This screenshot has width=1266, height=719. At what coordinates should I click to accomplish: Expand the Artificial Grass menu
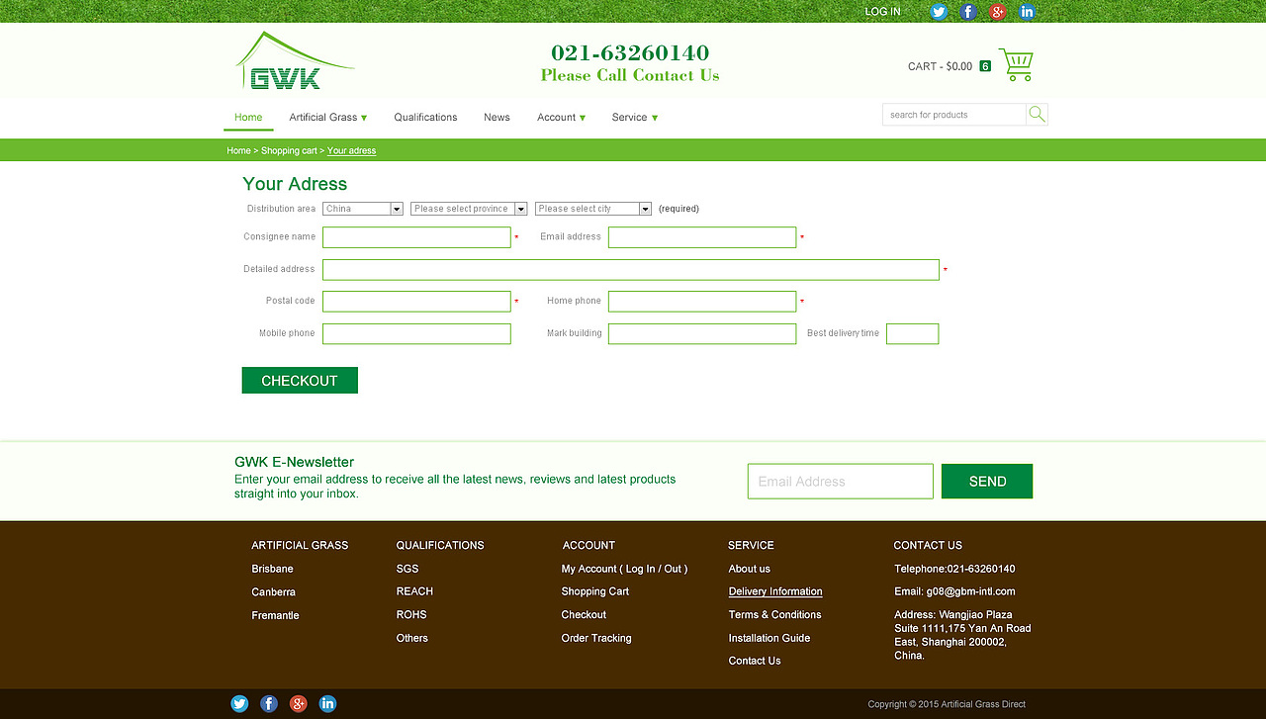pyautogui.click(x=328, y=118)
